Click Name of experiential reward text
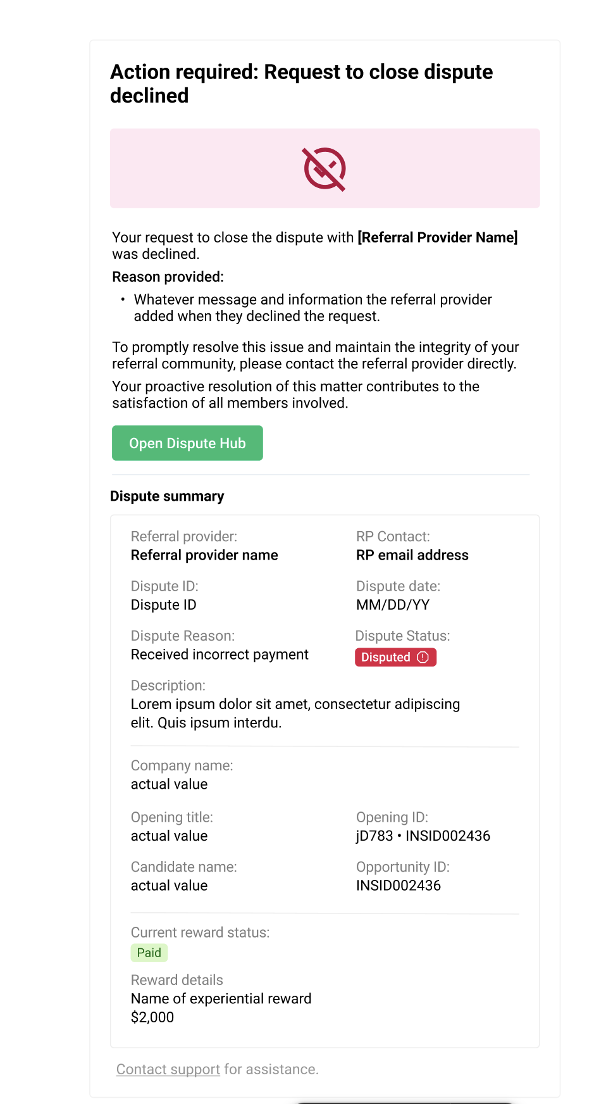This screenshot has height=1104, width=606. pyautogui.click(x=221, y=998)
